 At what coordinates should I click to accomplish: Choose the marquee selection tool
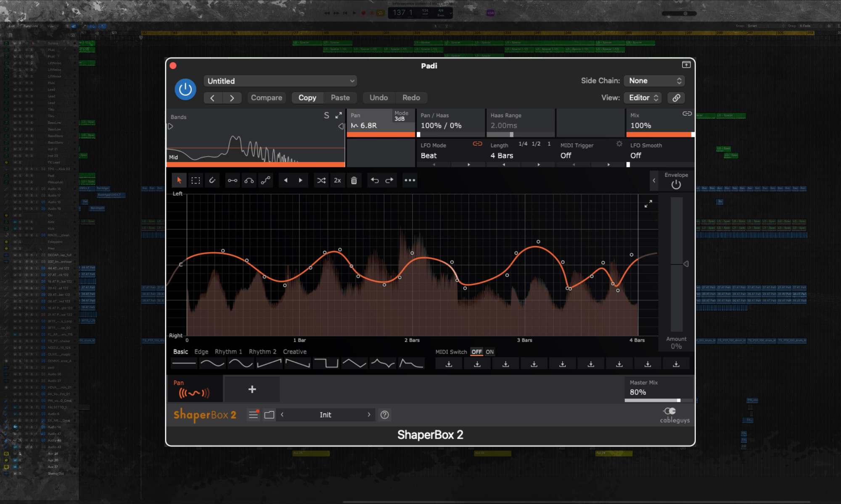pos(196,181)
